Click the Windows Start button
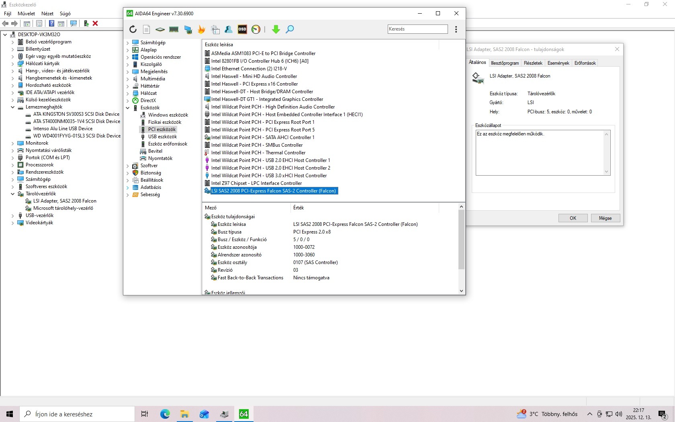 click(x=10, y=414)
